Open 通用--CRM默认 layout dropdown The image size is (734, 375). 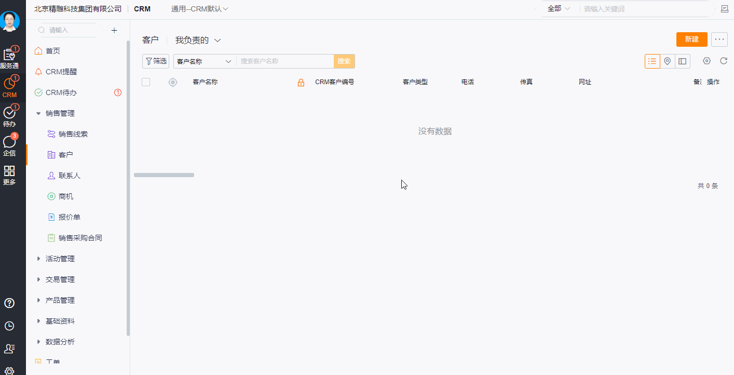[x=200, y=9]
